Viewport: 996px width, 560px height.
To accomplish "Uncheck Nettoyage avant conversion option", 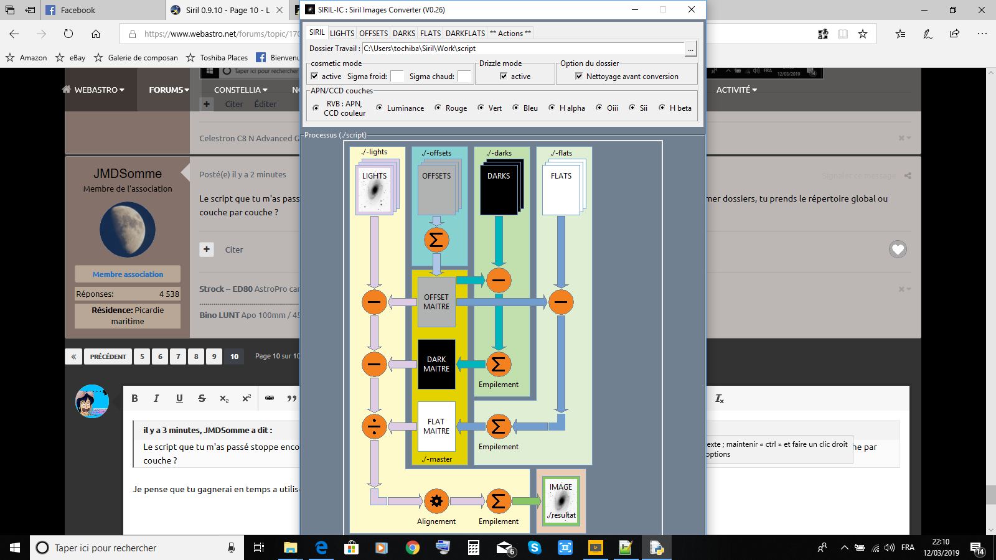I will coord(579,76).
